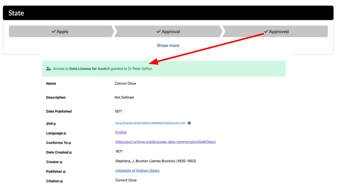This screenshot has height=190, width=337.
Task: Click the Apply step in State bar
Action: pos(60,31)
